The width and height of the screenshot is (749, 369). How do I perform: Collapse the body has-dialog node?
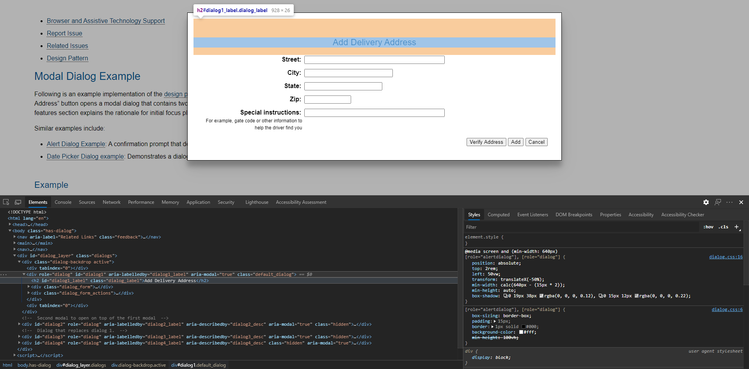[x=10, y=231]
